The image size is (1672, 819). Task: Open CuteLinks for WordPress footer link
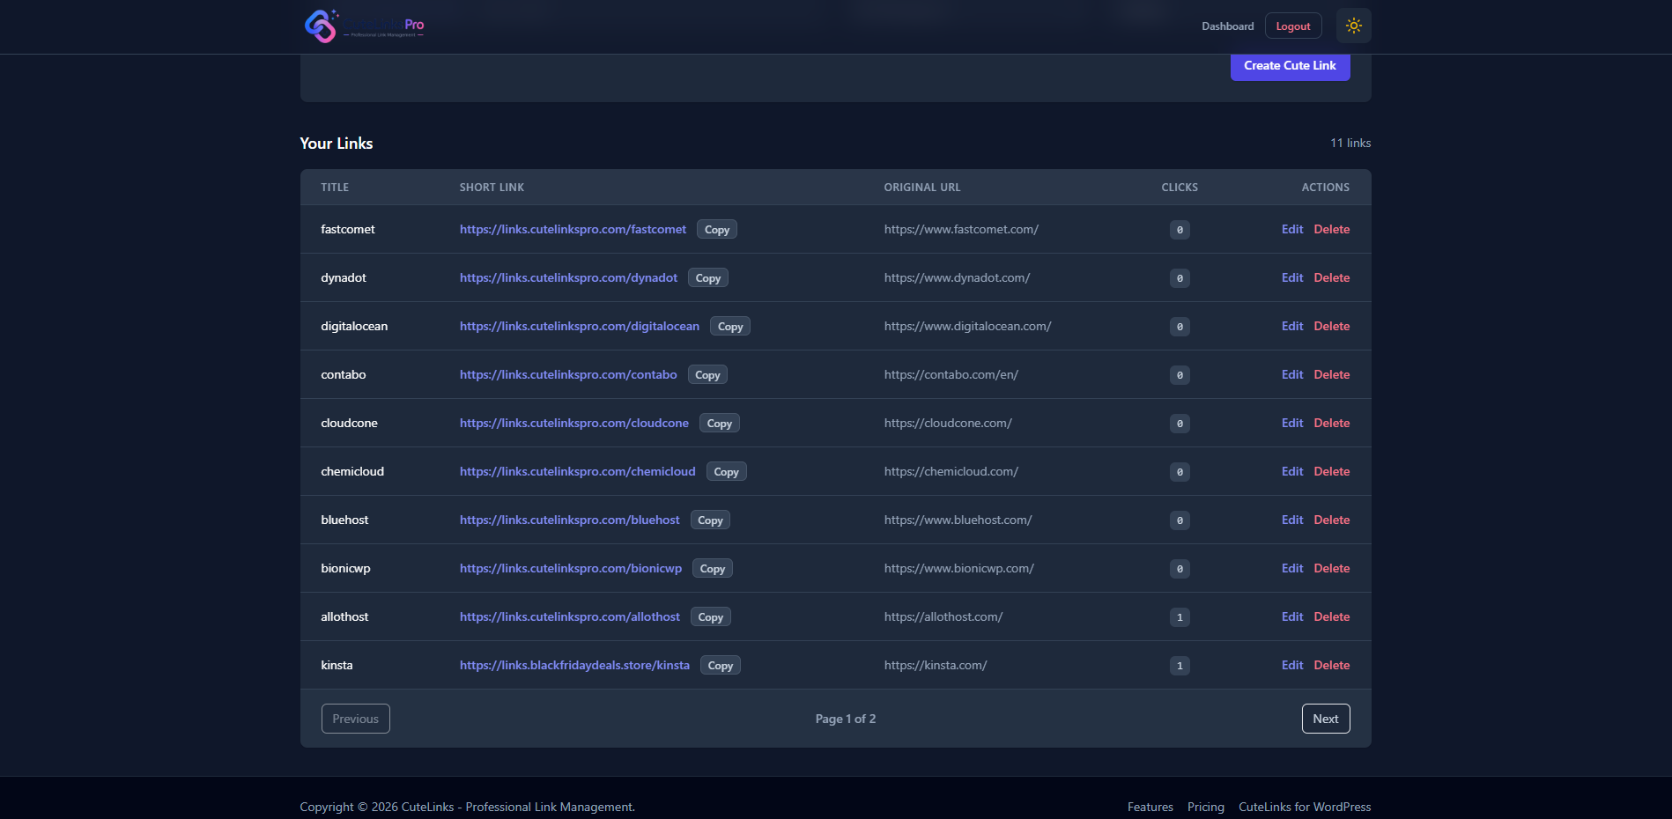1305,807
